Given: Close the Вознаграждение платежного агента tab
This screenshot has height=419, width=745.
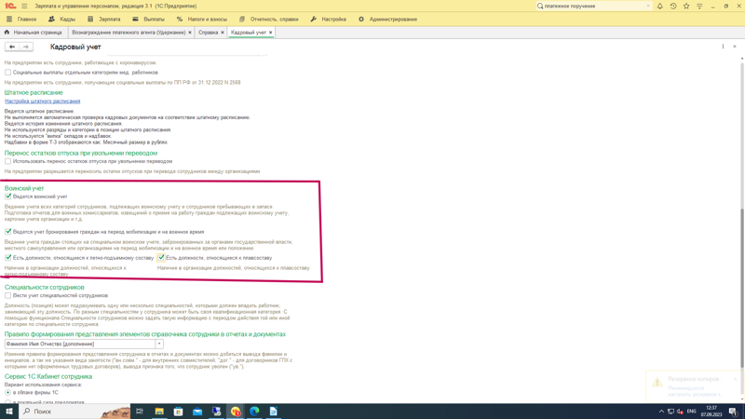Looking at the screenshot, I should (x=190, y=33).
